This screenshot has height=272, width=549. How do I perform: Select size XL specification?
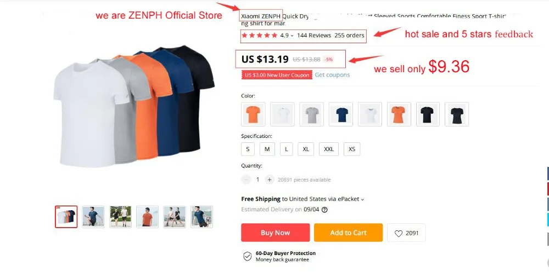coord(306,149)
